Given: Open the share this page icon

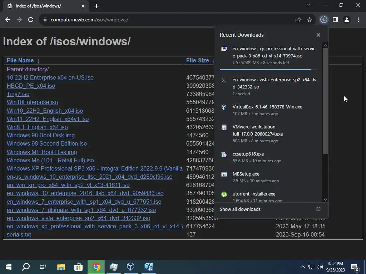Looking at the screenshot, I should pyautogui.click(x=298, y=20).
